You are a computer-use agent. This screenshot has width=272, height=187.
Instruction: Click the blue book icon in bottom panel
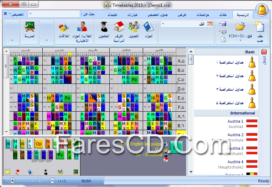[31, 172]
